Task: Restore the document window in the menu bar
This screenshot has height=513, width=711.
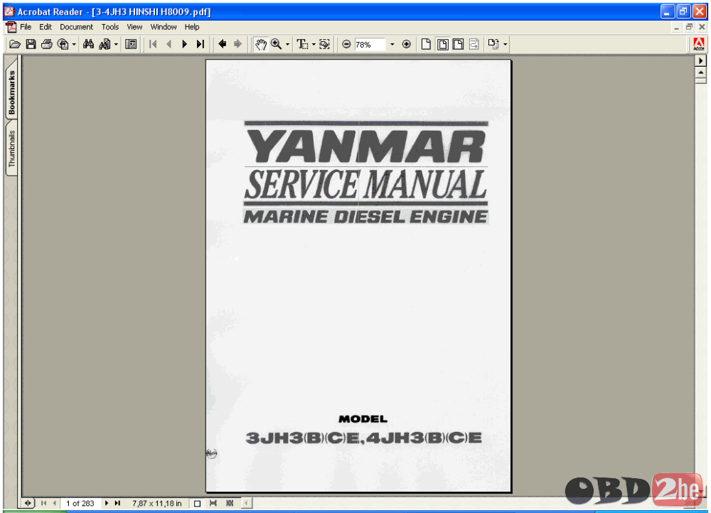Action: click(x=689, y=27)
